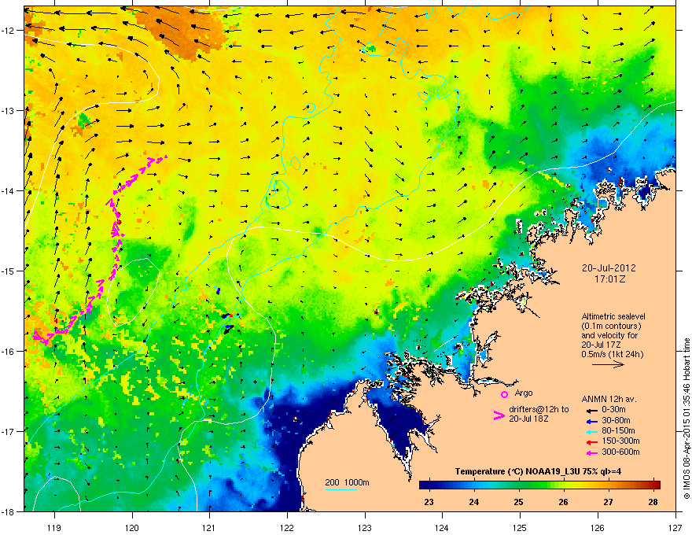
Task: Click the vertical IMOS Hobart time copyright text
Action: click(x=686, y=419)
